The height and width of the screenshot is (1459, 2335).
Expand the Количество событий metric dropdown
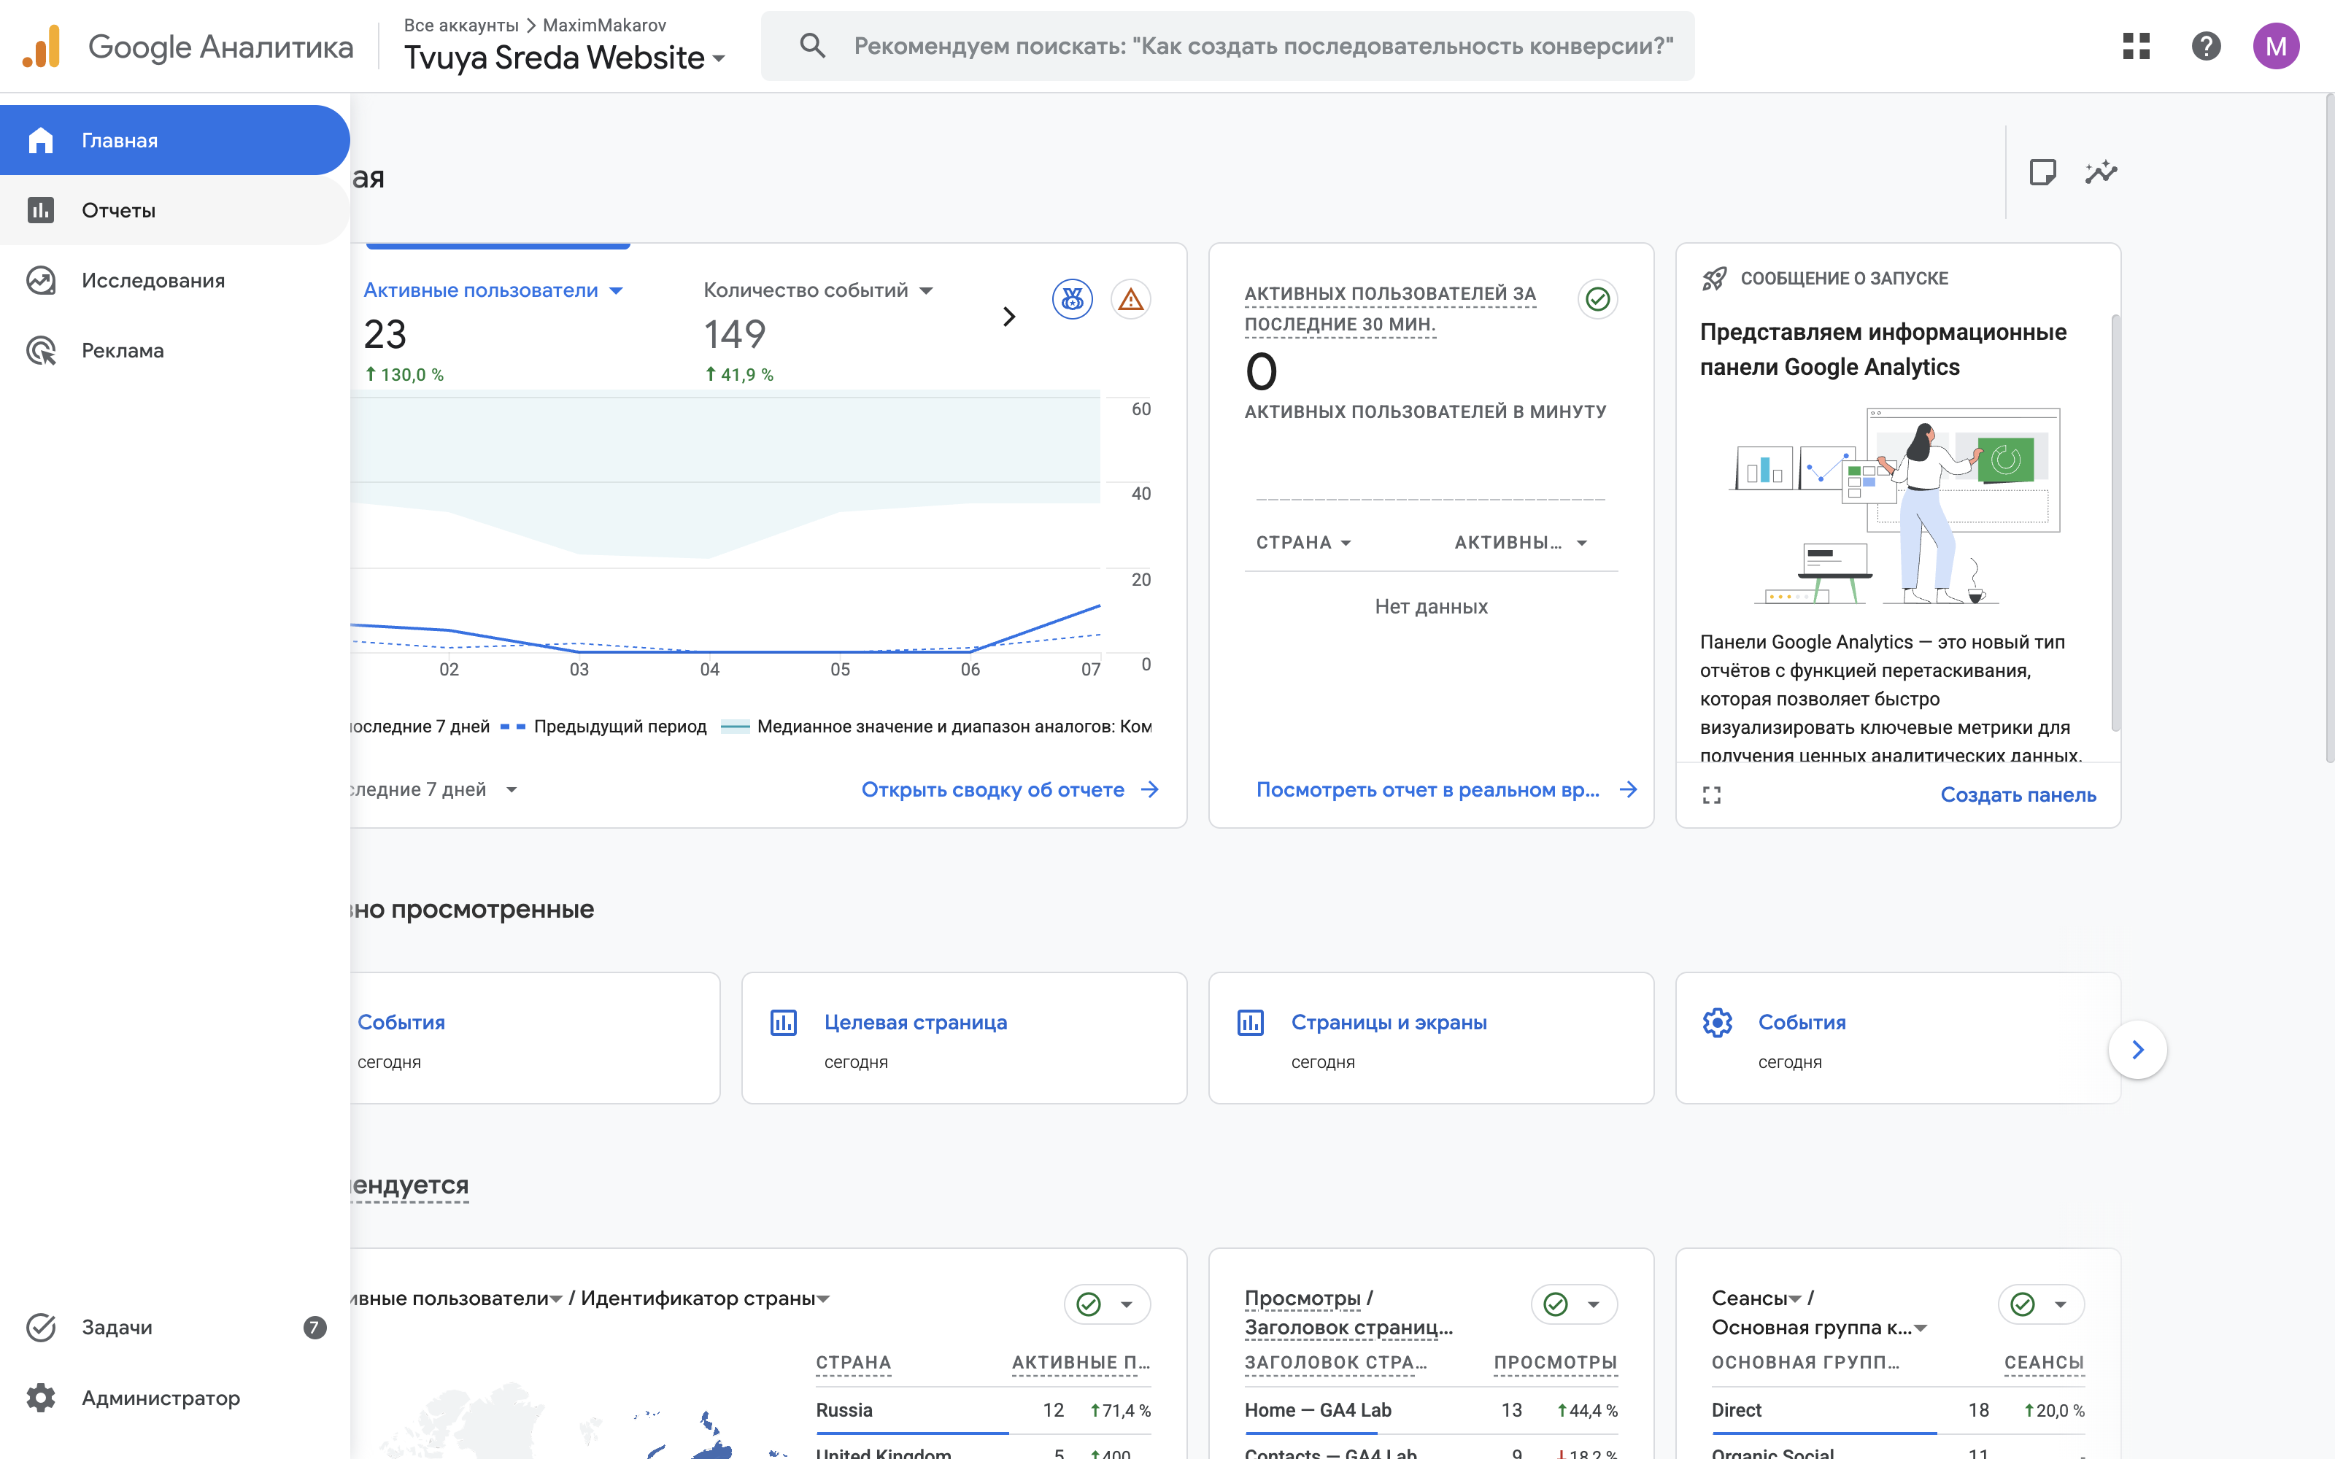pos(818,290)
